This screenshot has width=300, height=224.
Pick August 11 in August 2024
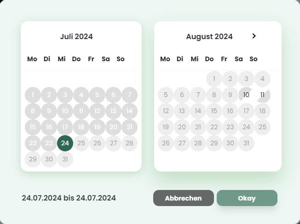pos(262,95)
